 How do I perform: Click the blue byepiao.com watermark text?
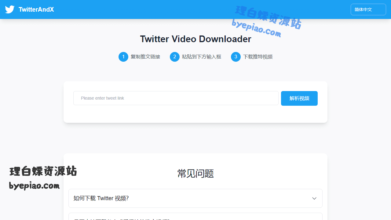tap(256, 29)
